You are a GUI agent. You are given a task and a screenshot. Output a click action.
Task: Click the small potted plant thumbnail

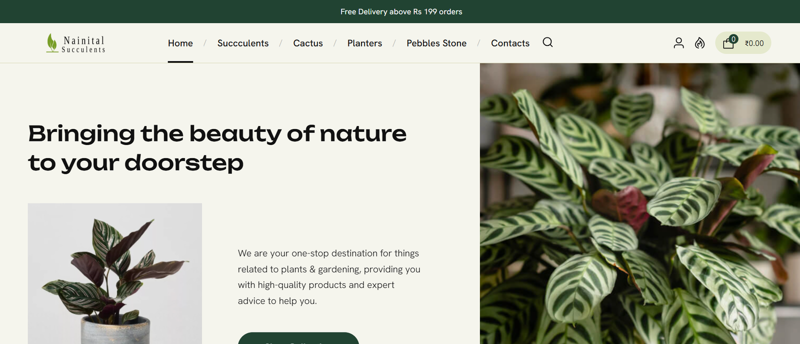coord(115,273)
